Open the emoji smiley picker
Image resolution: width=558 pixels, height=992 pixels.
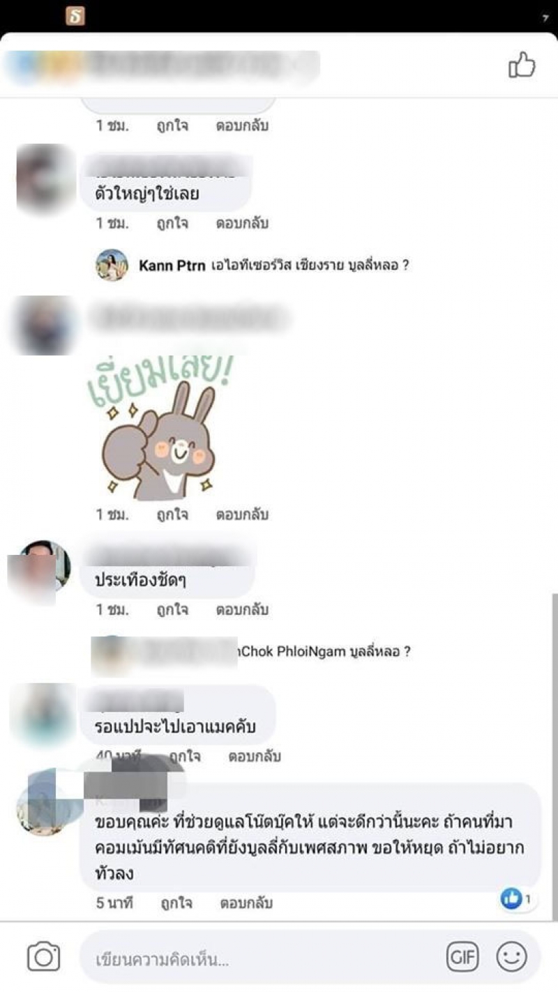coord(511,957)
